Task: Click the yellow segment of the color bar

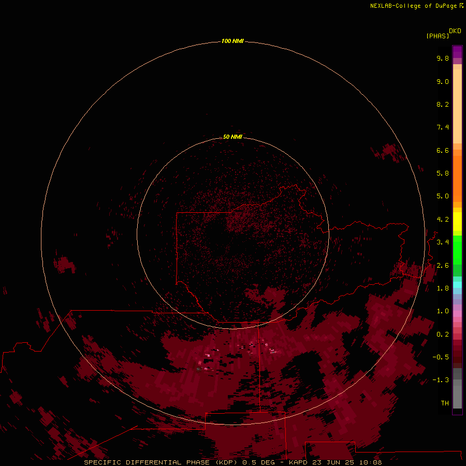Action: click(457, 222)
